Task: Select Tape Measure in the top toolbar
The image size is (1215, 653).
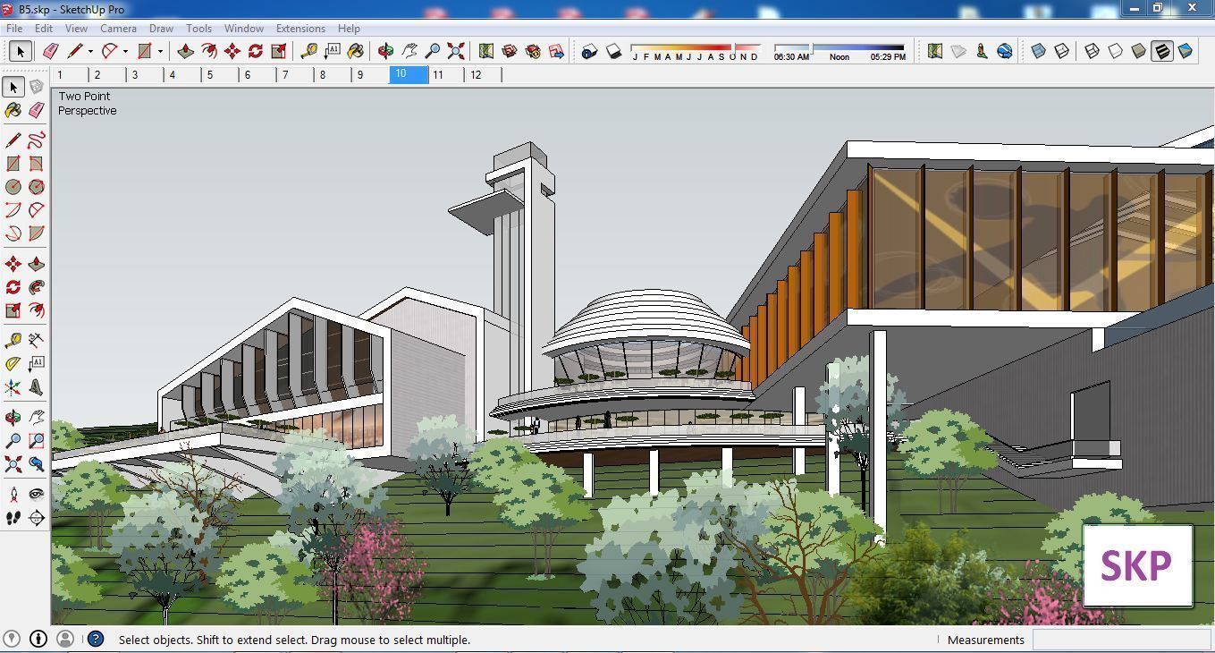Action: coord(309,51)
